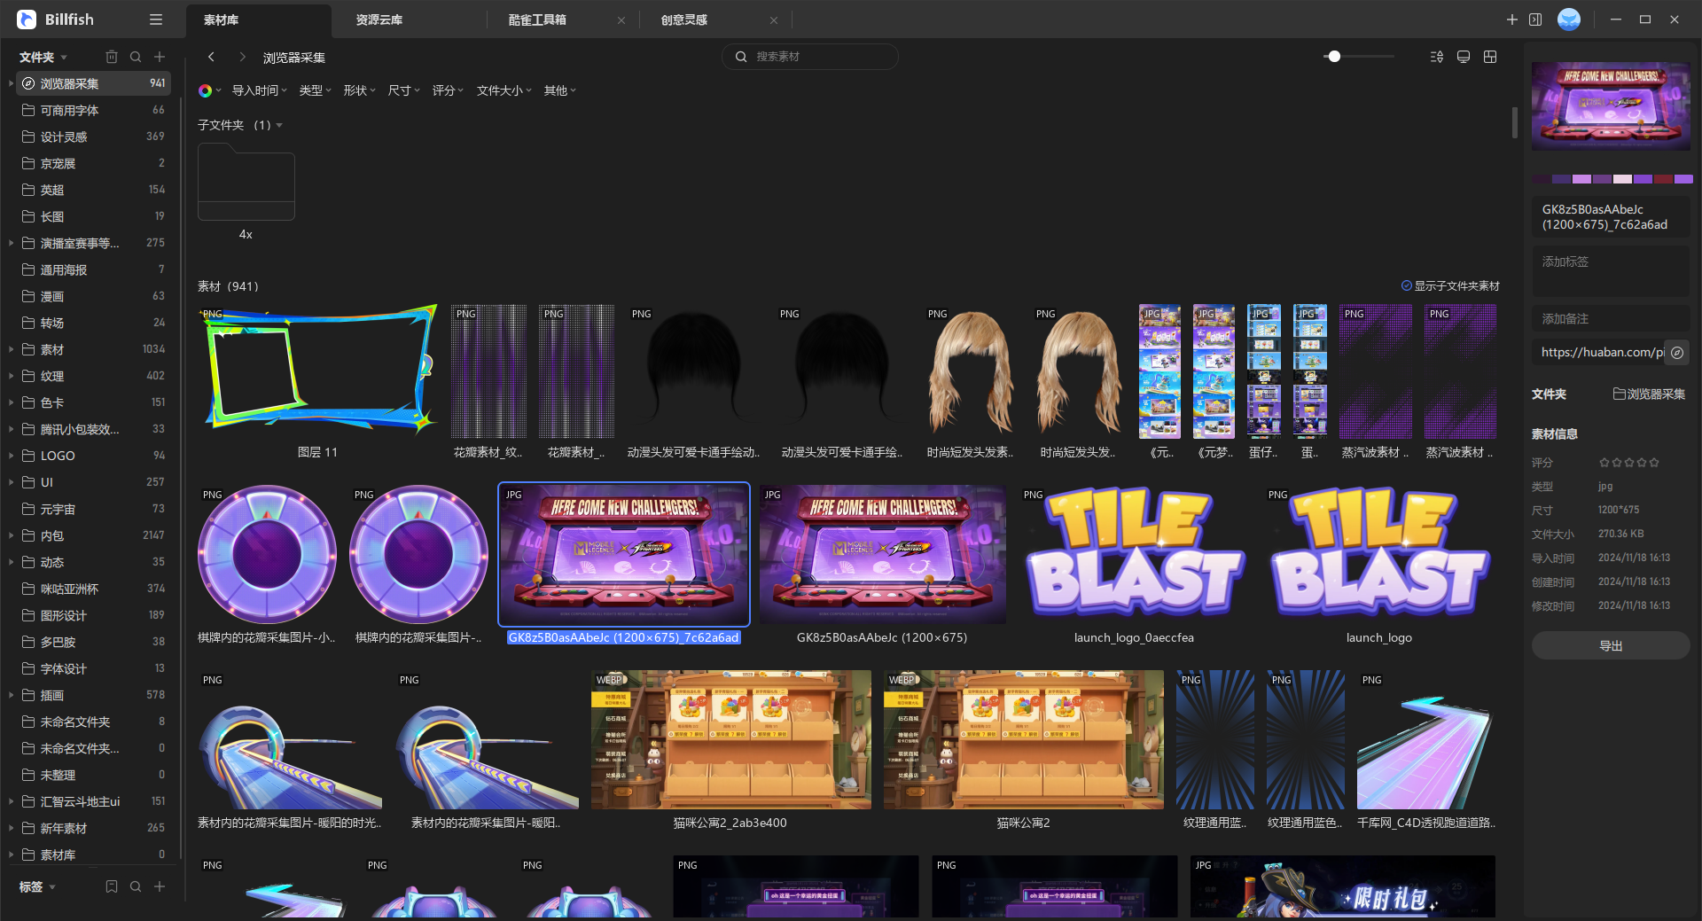This screenshot has height=921, width=1702.
Task: Open the whale user avatar
Action: [1569, 20]
